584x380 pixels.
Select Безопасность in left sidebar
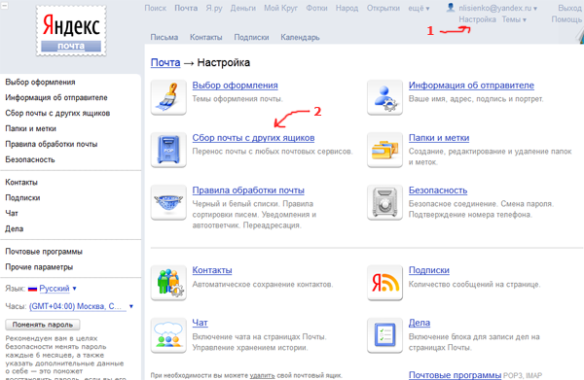click(x=30, y=159)
